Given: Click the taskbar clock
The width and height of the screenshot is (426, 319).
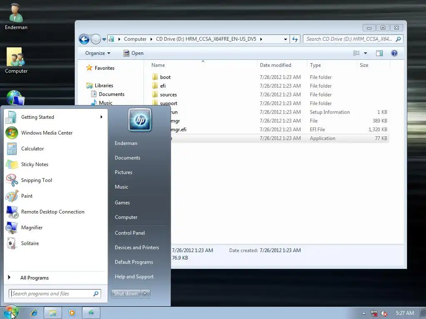Looking at the screenshot, I should click(x=405, y=313).
